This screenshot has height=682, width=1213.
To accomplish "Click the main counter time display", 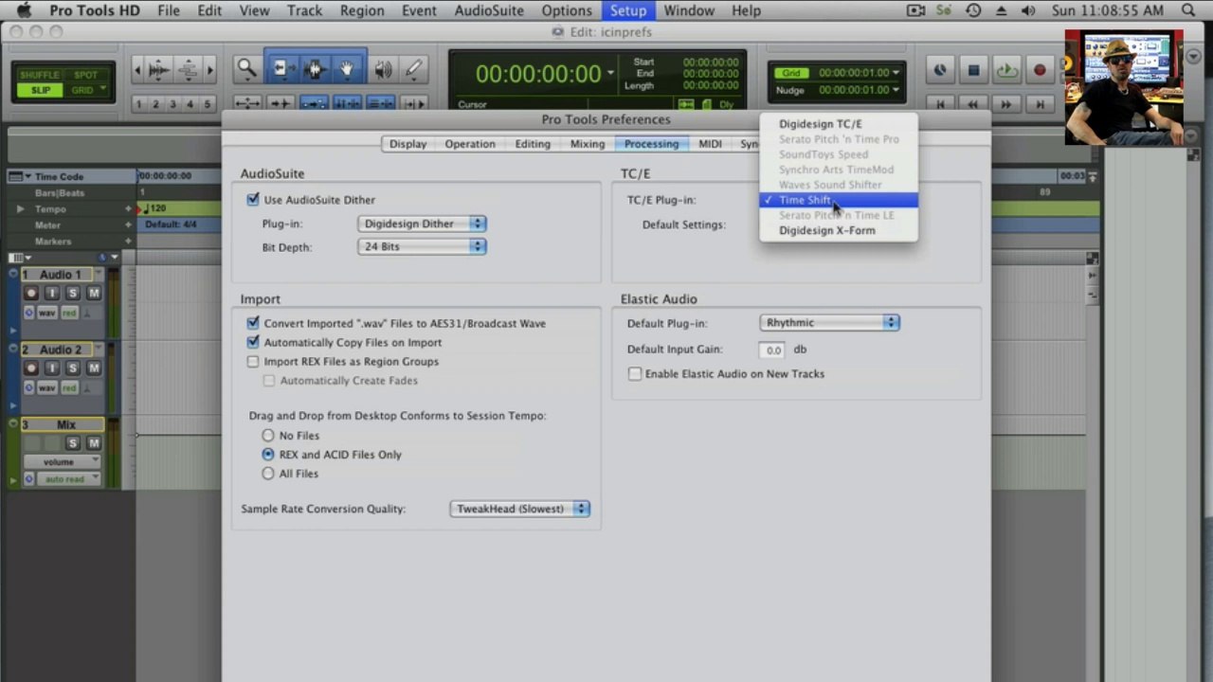I will [538, 74].
